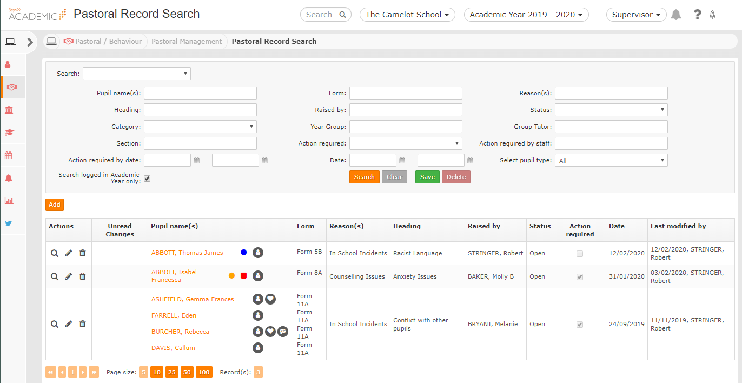Toggle Search logged in Academic Year only checkbox
This screenshot has width=742, height=383.
(x=147, y=179)
